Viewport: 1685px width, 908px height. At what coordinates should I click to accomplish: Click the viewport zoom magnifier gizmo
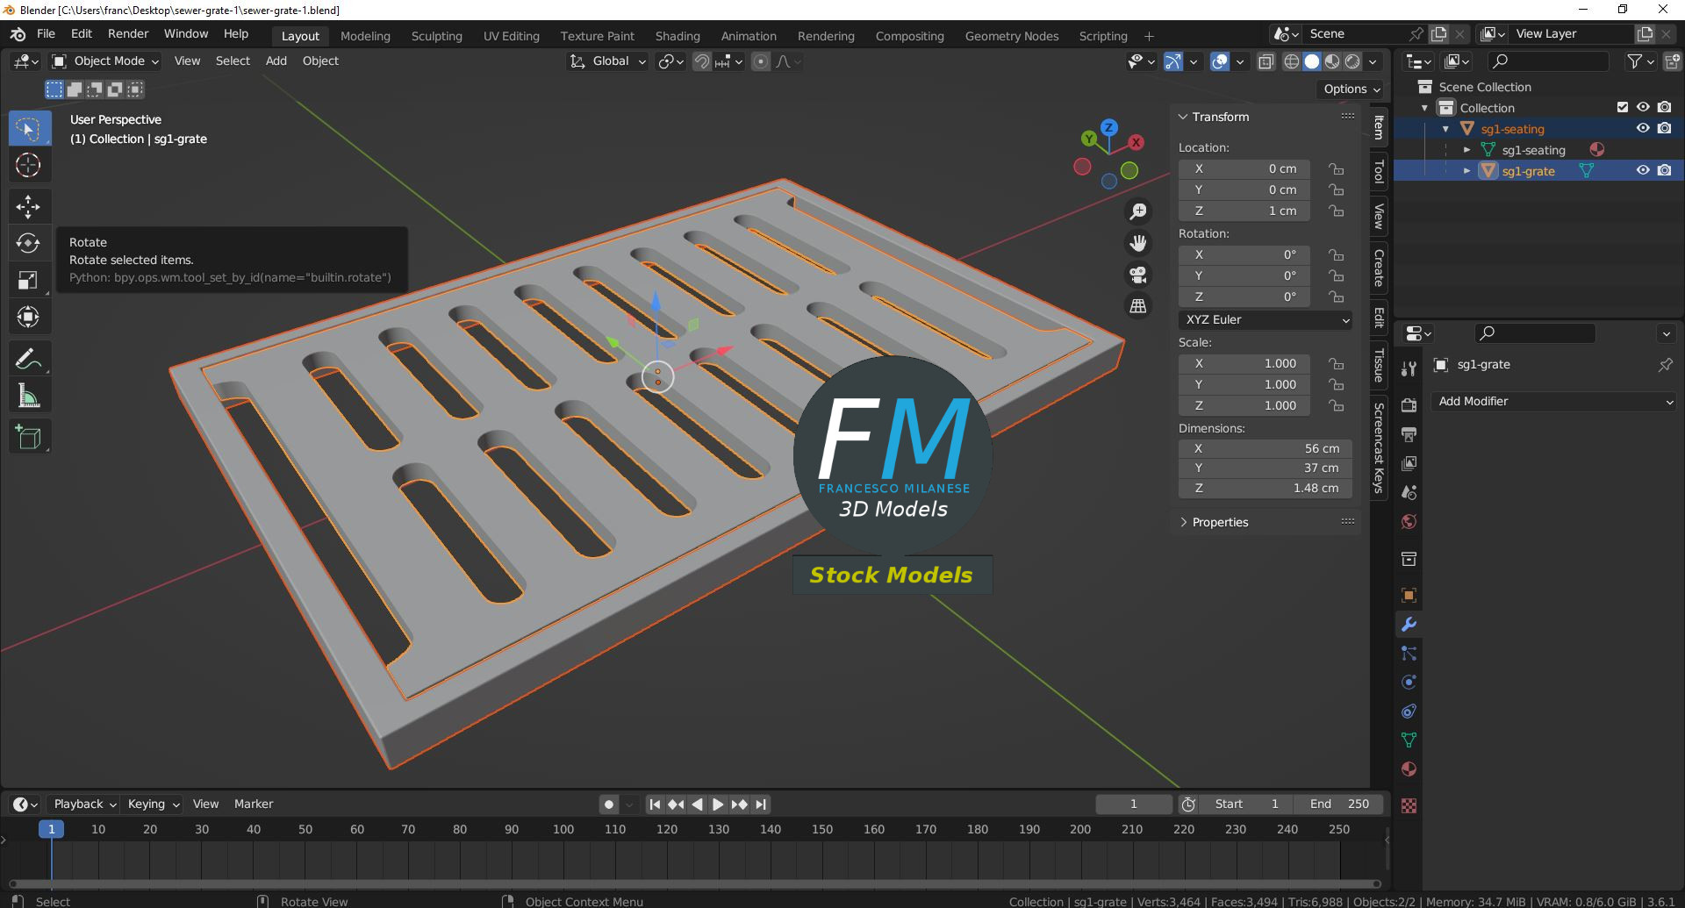(1138, 211)
